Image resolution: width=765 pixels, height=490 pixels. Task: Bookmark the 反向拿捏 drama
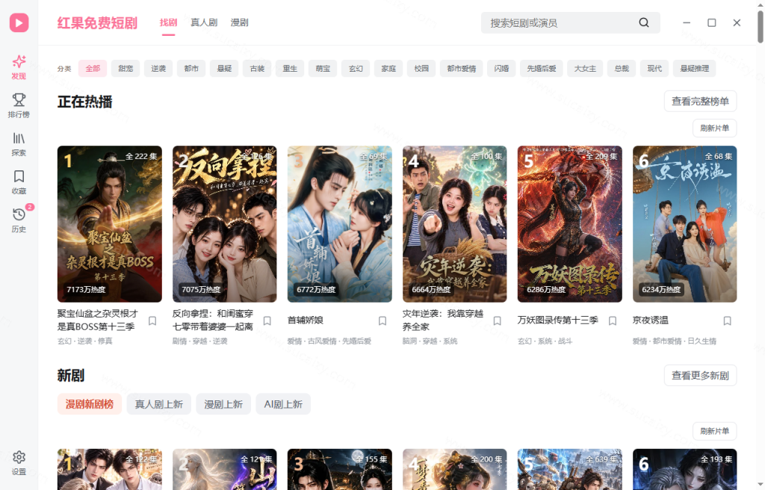tap(267, 320)
